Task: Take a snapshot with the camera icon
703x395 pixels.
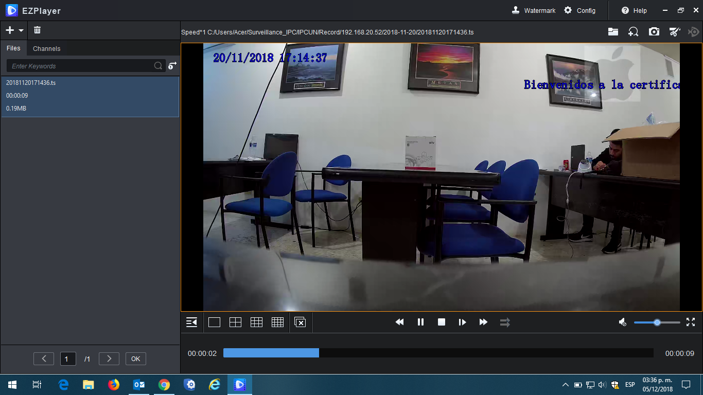Action: 654,32
